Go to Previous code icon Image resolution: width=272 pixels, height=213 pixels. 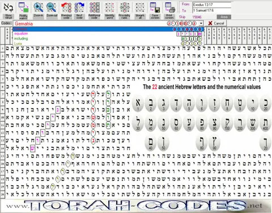(x=66, y=7)
